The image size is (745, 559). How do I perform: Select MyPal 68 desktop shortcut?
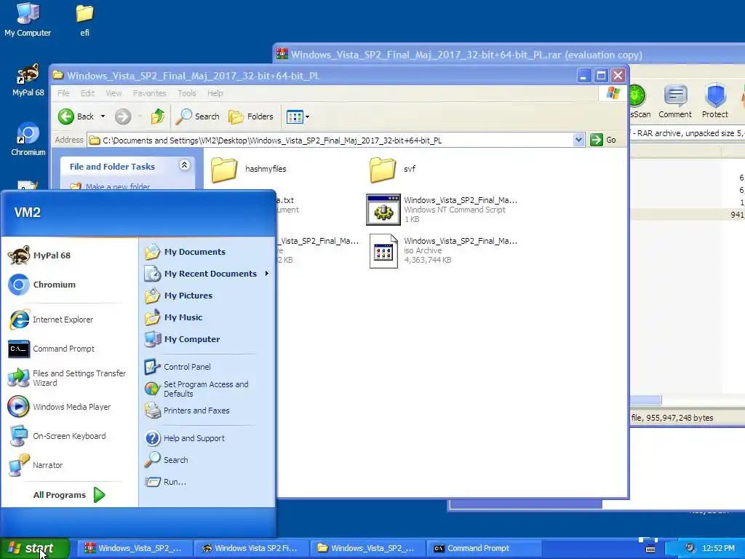pyautogui.click(x=28, y=80)
